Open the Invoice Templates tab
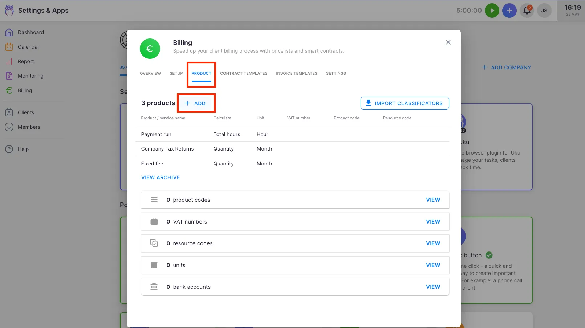The image size is (585, 328). pyautogui.click(x=296, y=73)
